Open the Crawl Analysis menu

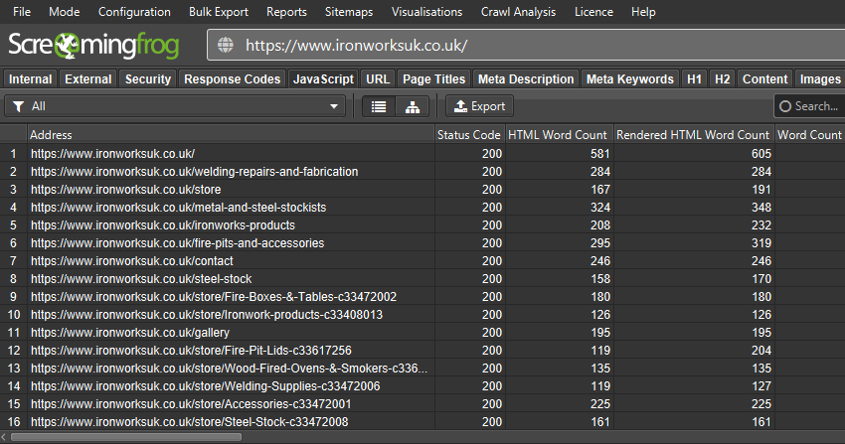520,12
